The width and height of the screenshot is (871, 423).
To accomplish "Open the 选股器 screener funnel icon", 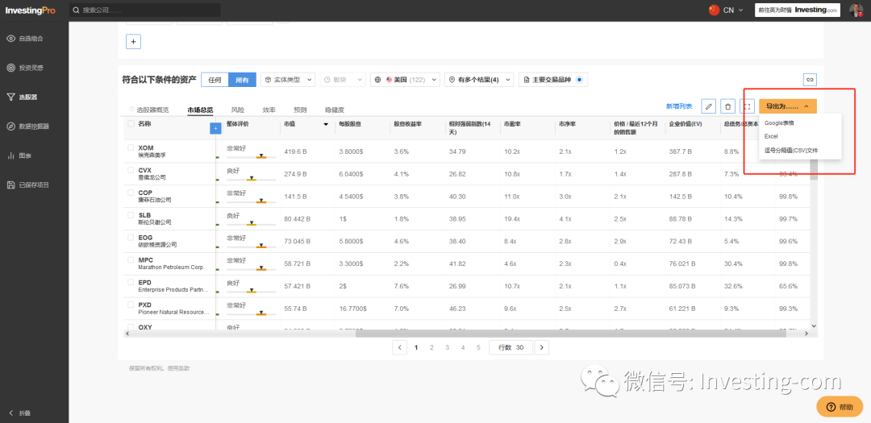I will [10, 97].
